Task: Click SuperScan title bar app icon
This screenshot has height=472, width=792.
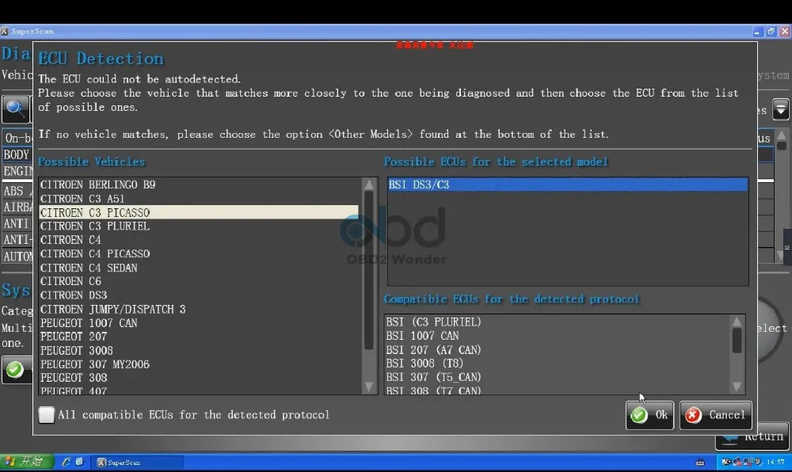Action: (x=5, y=32)
